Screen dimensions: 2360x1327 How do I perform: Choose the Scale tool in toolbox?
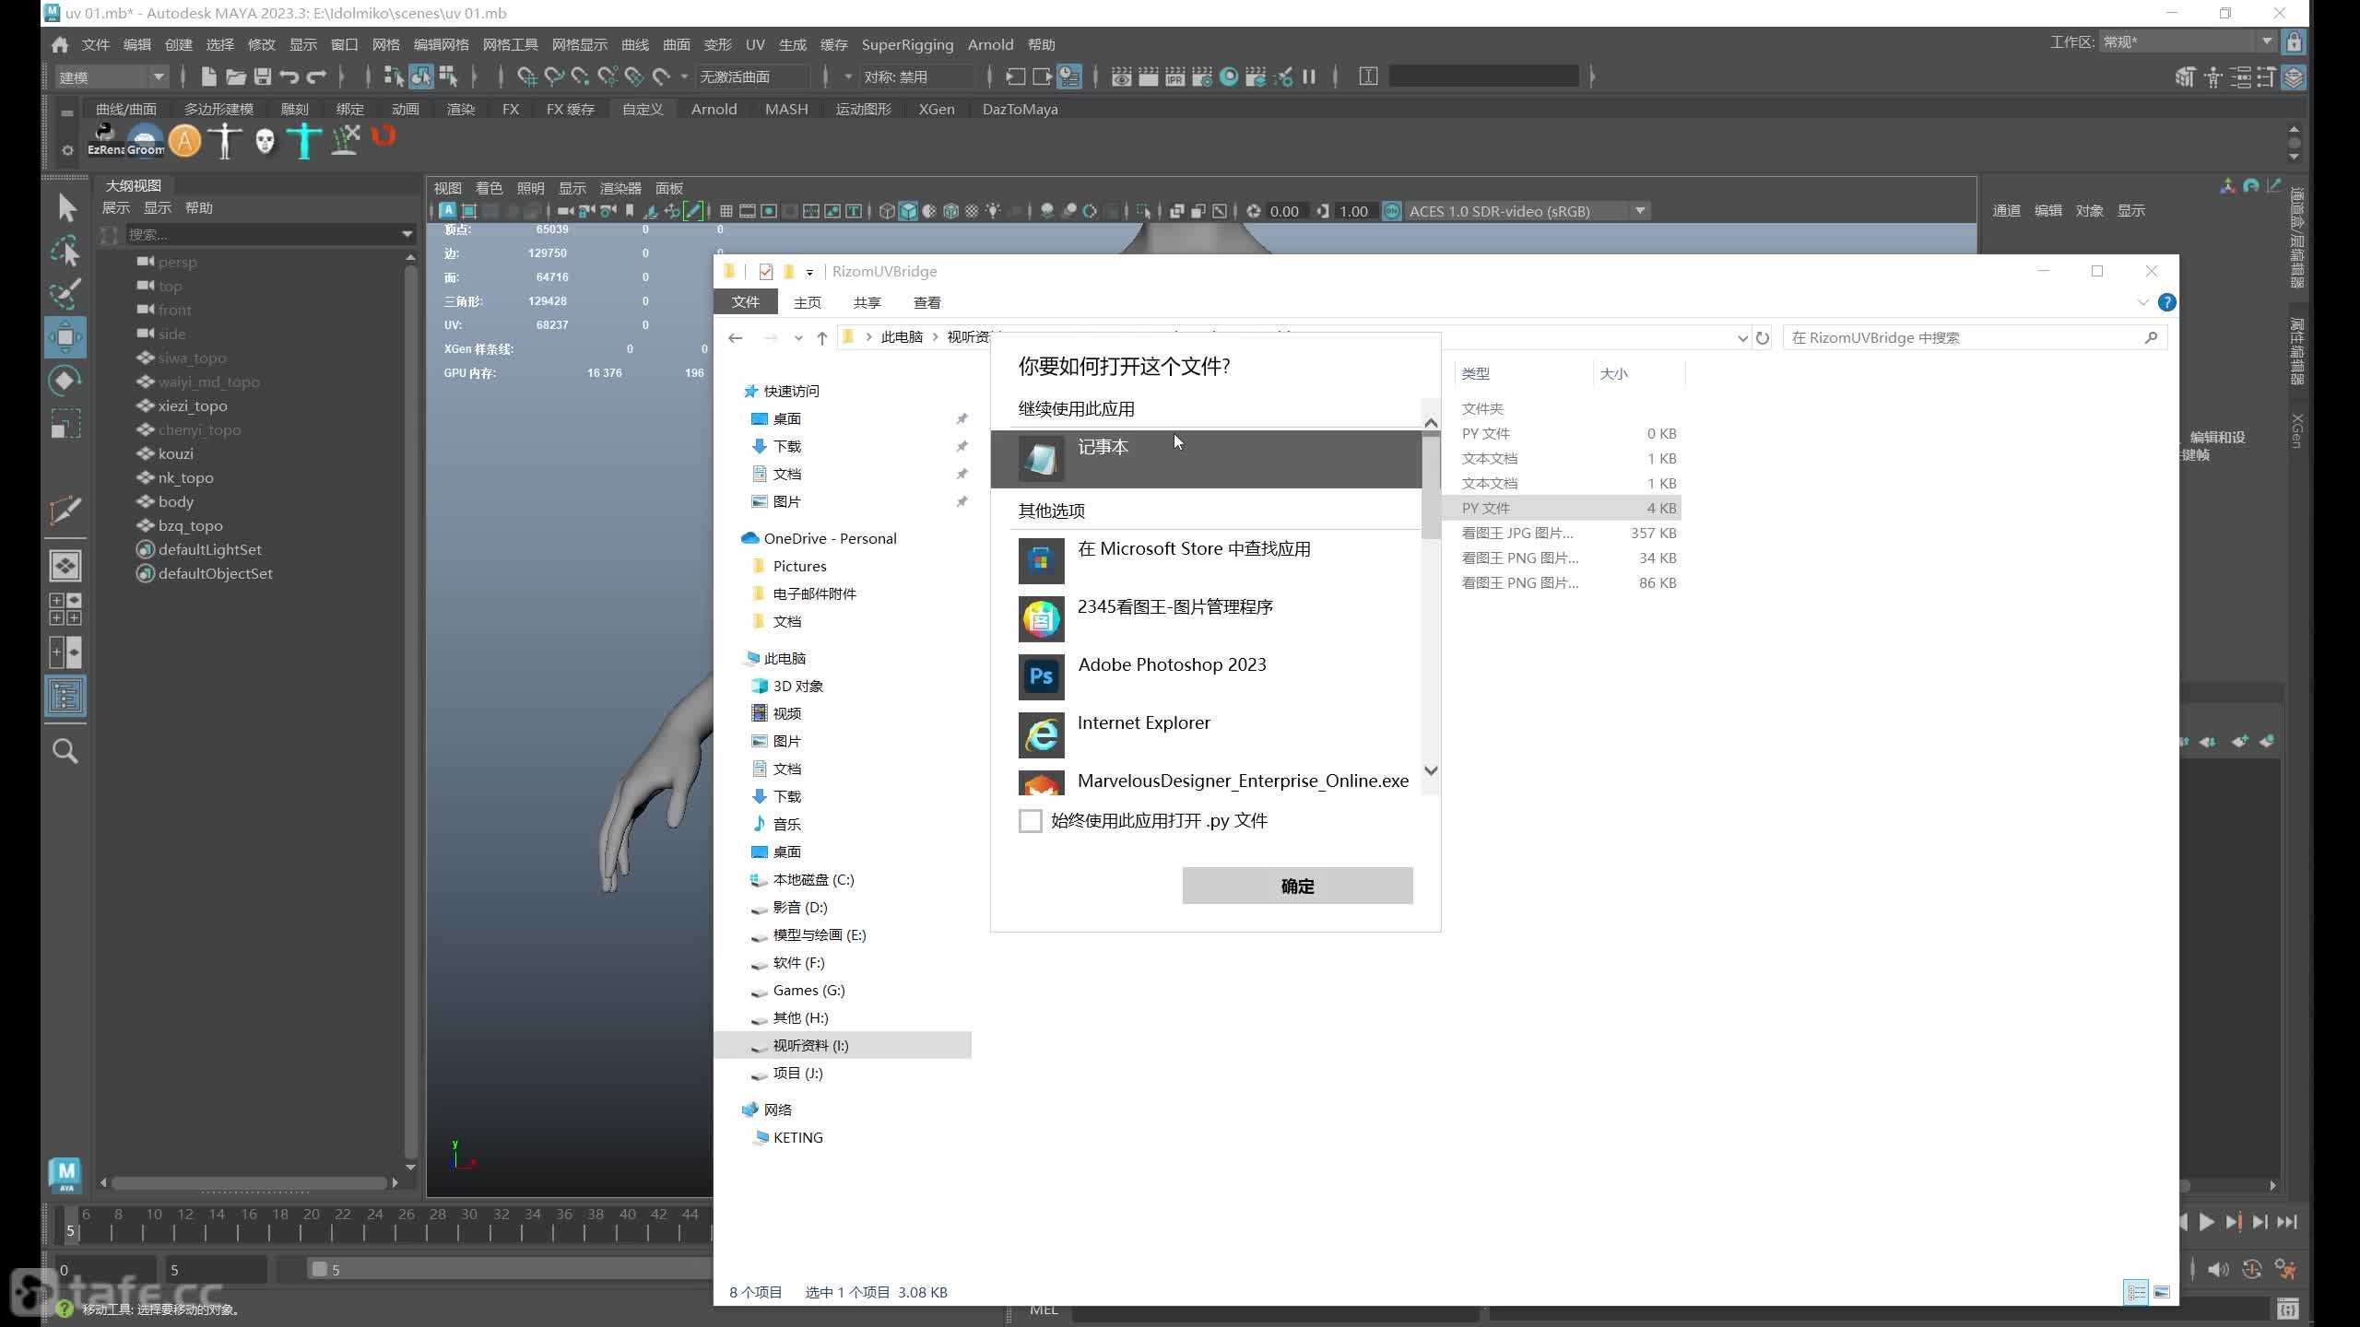pos(65,424)
